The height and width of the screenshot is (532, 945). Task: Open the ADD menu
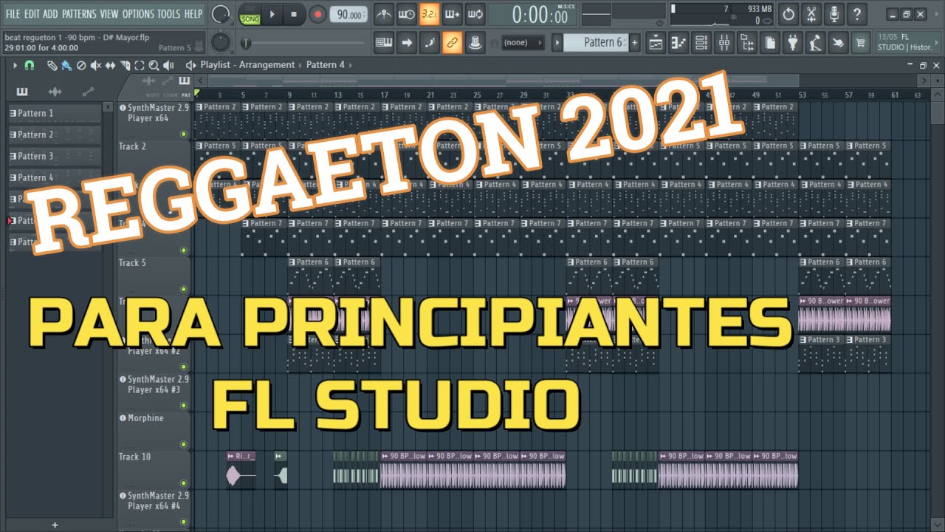coord(50,14)
